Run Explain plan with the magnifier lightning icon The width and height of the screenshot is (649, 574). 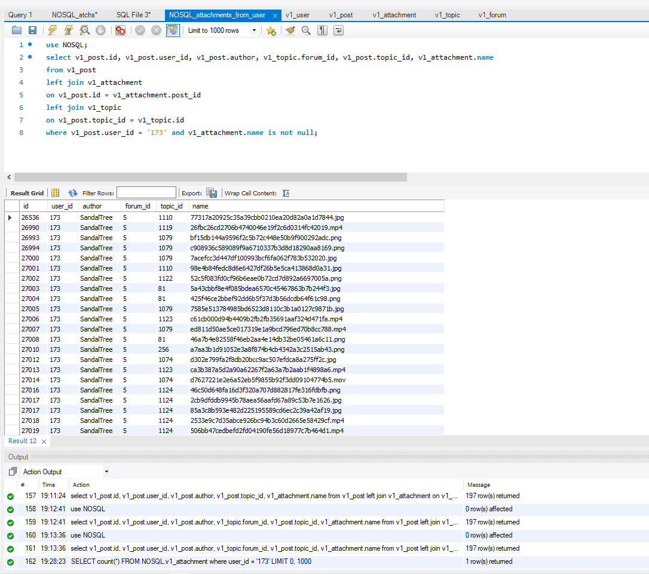pyautogui.click(x=85, y=30)
